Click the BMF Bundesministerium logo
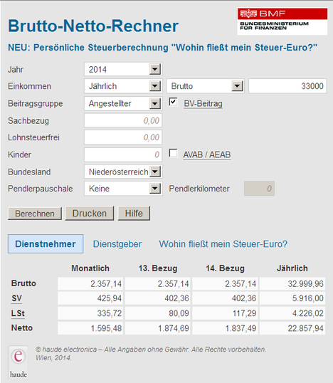Image resolution: width=333 pixels, height=383 pixels. pyautogui.click(x=282, y=21)
